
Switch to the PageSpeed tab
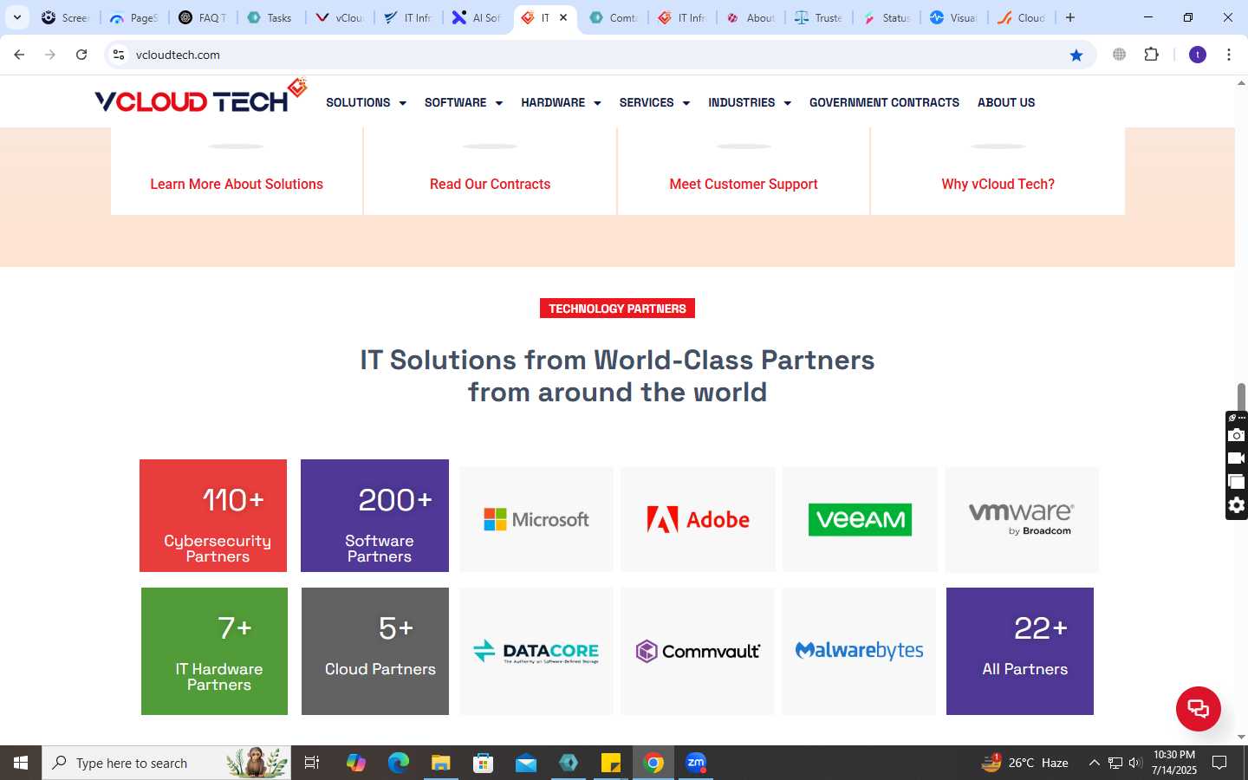tap(134, 17)
